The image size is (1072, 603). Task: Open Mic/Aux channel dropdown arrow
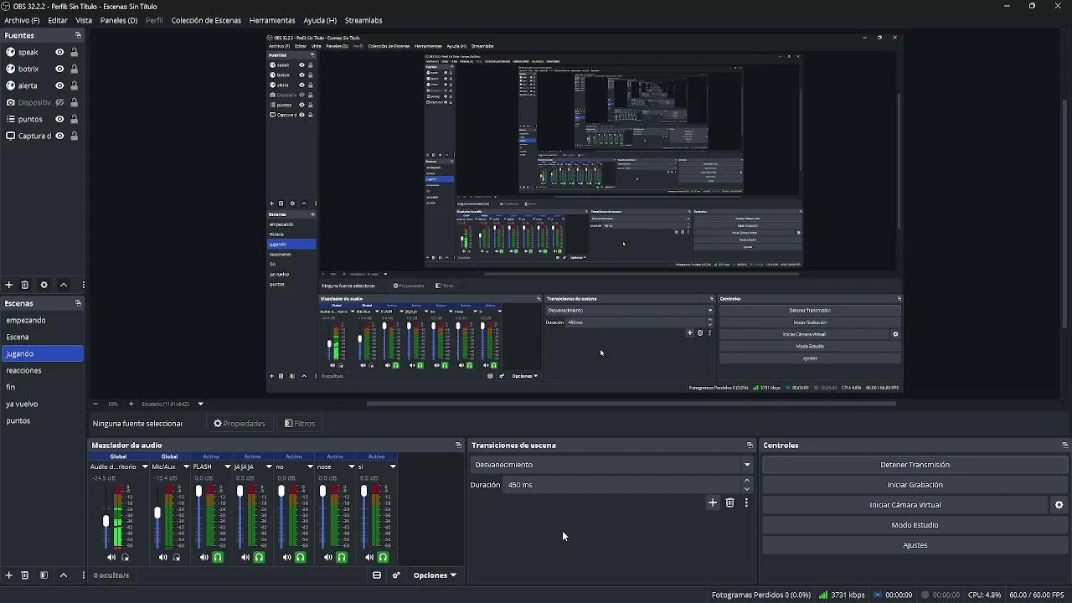186,466
